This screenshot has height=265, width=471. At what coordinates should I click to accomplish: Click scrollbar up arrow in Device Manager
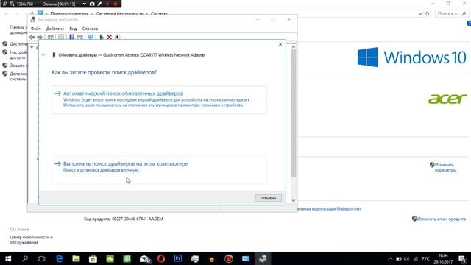pos(294,47)
